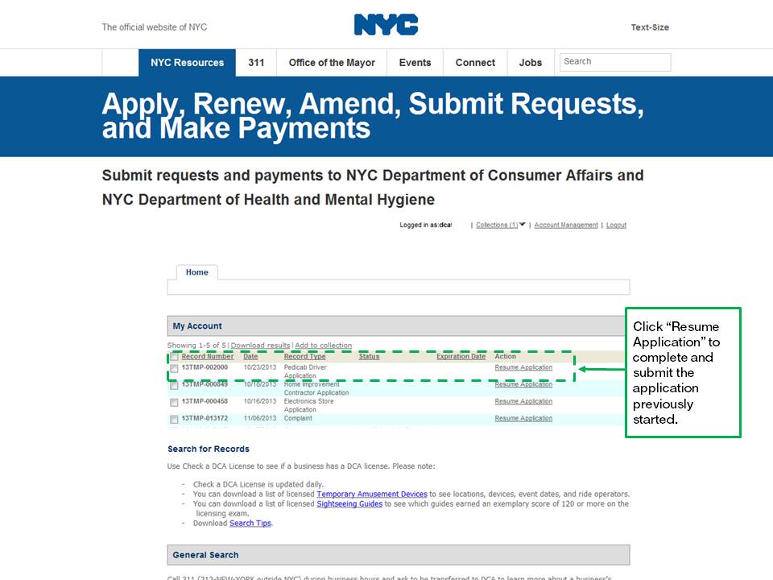Open Account Management
Screen dimensions: 773x580
point(566,226)
